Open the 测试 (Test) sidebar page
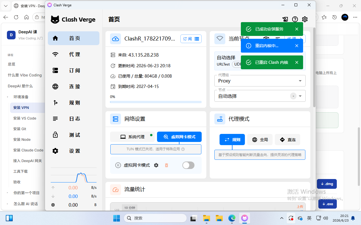 [73, 135]
